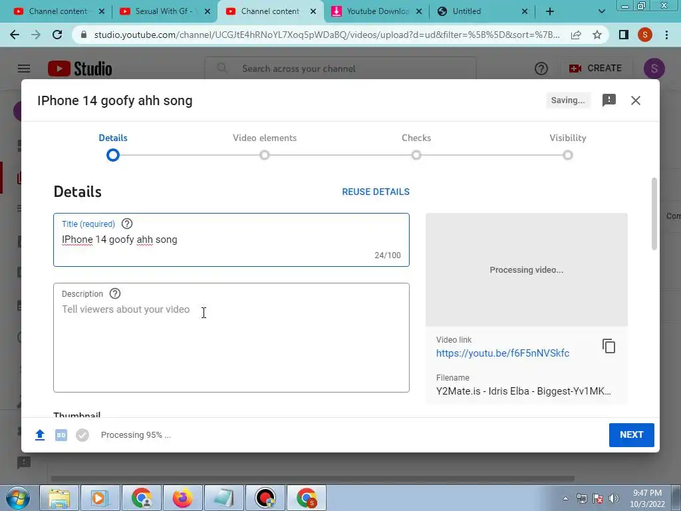Open the purple account avatar

click(x=654, y=69)
